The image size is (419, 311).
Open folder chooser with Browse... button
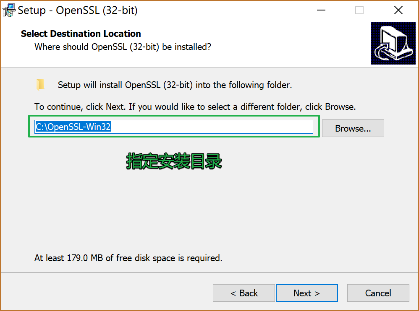pos(353,129)
